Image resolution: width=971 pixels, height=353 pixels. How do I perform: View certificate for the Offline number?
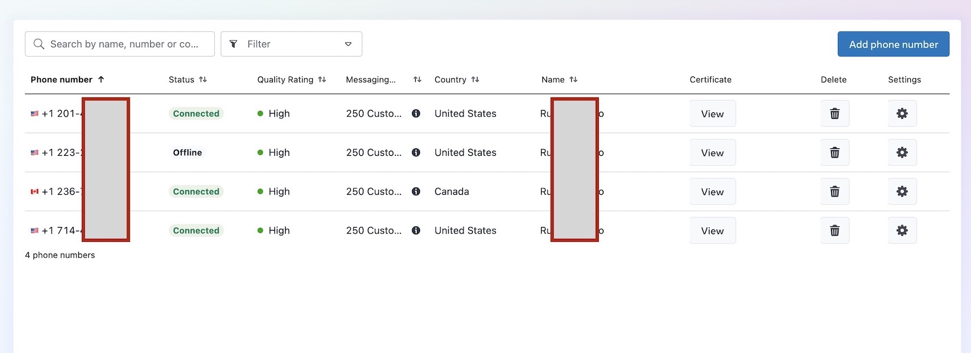(x=712, y=152)
